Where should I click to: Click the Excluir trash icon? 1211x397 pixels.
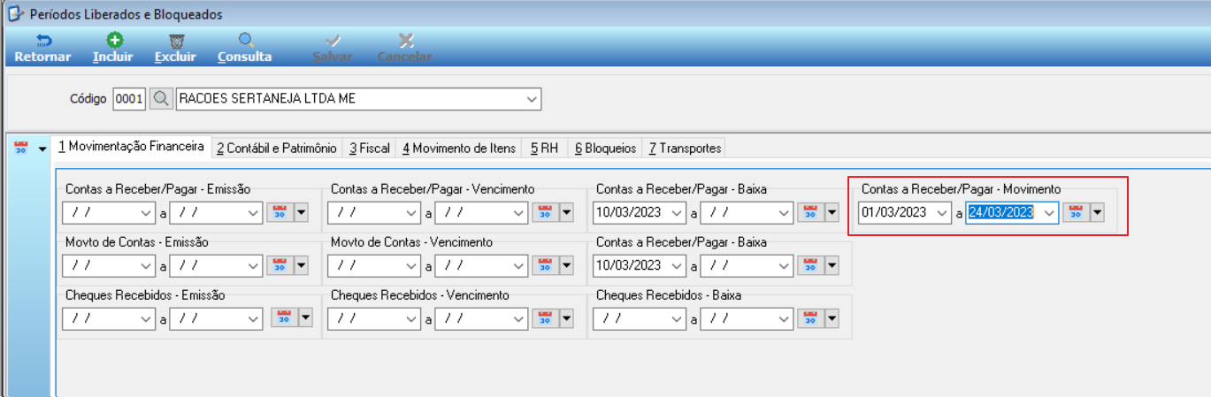point(176,41)
